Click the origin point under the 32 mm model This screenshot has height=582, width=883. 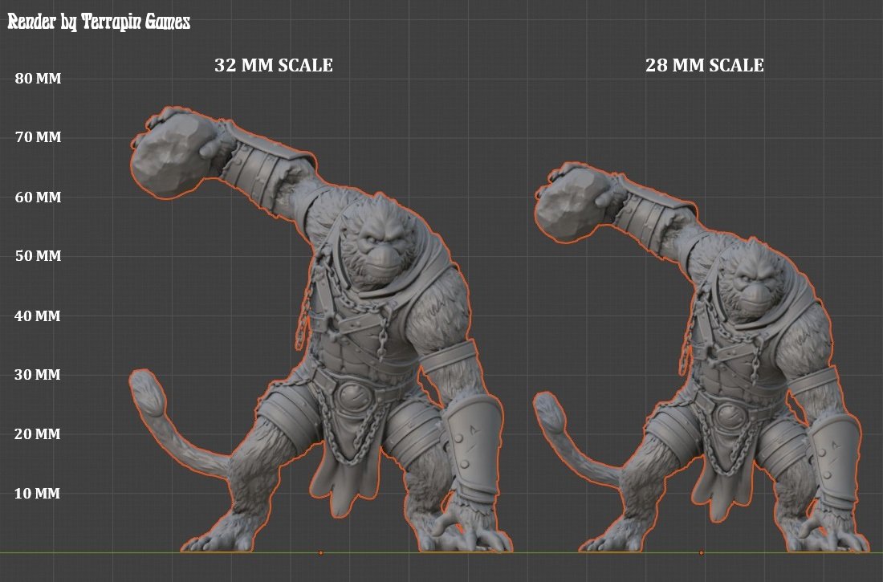pos(320,553)
